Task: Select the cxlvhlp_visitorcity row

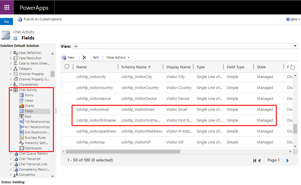Action: point(177,77)
